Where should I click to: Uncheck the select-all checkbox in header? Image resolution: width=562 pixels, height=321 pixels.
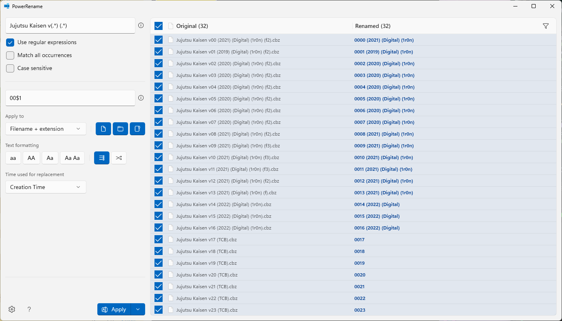[159, 26]
